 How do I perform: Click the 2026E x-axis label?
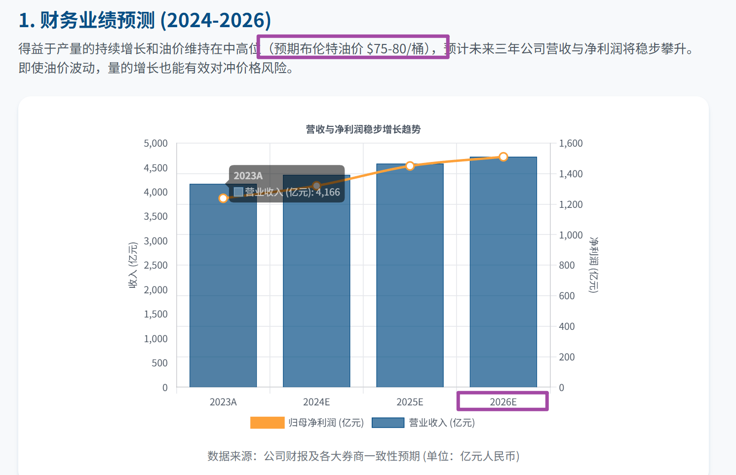point(503,402)
